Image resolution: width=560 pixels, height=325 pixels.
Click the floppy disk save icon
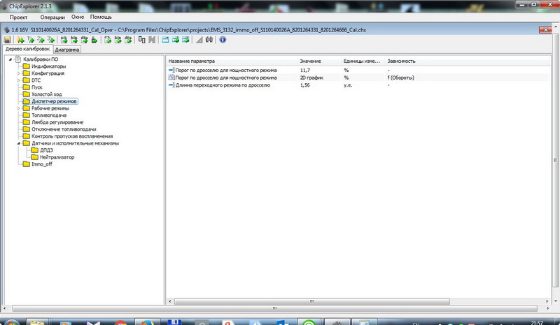tap(7, 40)
